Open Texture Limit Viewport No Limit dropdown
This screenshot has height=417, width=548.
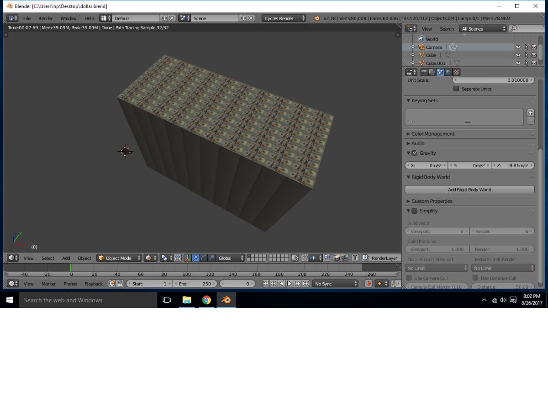(437, 268)
